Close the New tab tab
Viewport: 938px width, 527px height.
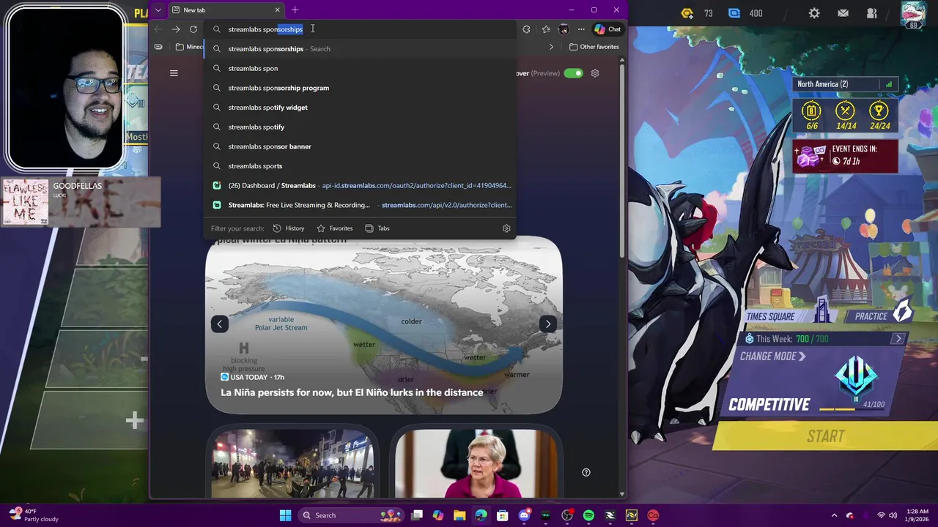(x=278, y=10)
